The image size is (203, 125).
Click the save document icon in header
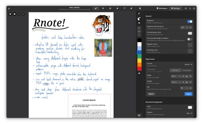tap(140, 8)
